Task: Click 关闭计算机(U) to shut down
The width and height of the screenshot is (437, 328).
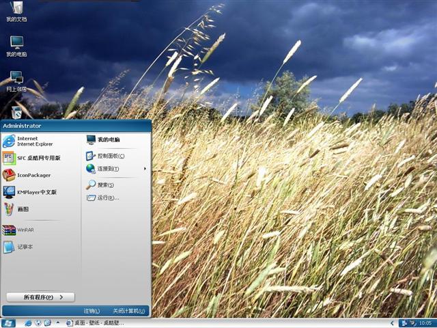Action: 129,311
